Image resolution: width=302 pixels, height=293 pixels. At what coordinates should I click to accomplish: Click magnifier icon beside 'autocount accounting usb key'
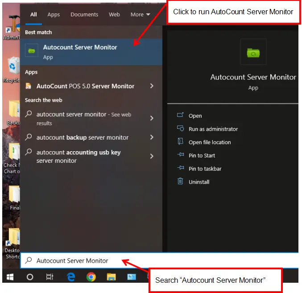click(29, 152)
